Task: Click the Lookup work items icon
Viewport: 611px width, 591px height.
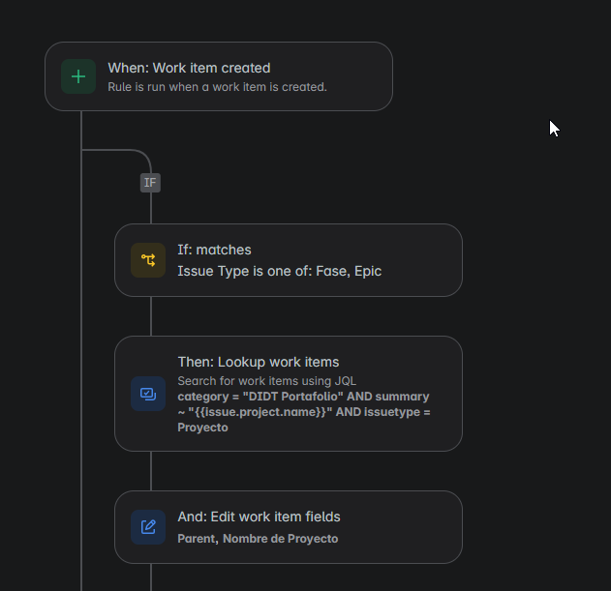Action: tap(148, 394)
